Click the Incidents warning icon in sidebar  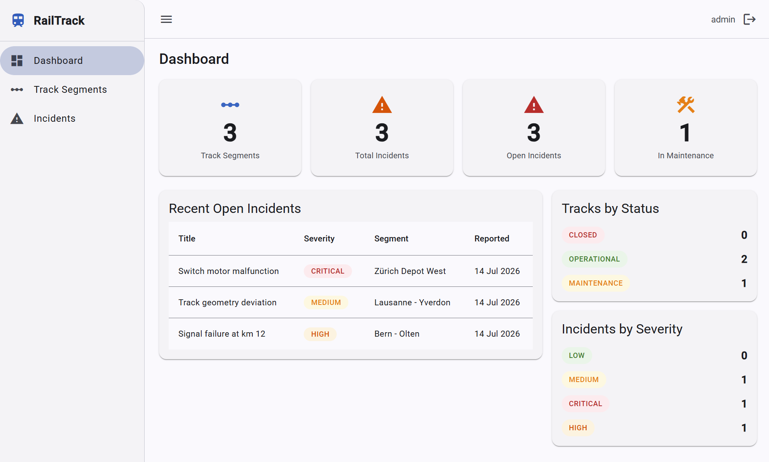(17, 119)
